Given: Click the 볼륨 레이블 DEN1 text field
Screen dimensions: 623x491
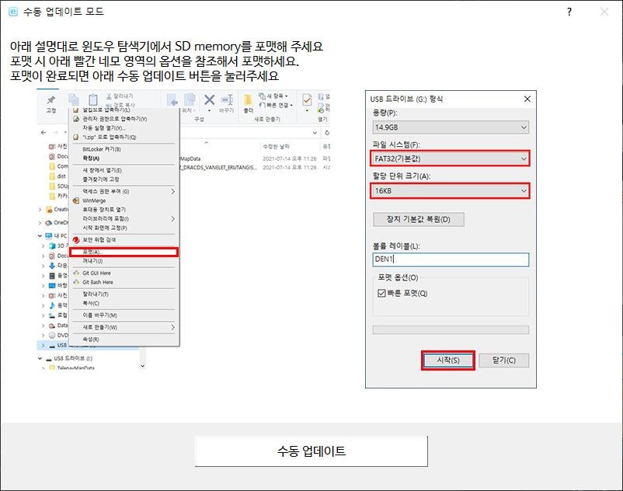Looking at the screenshot, I should pos(451,259).
